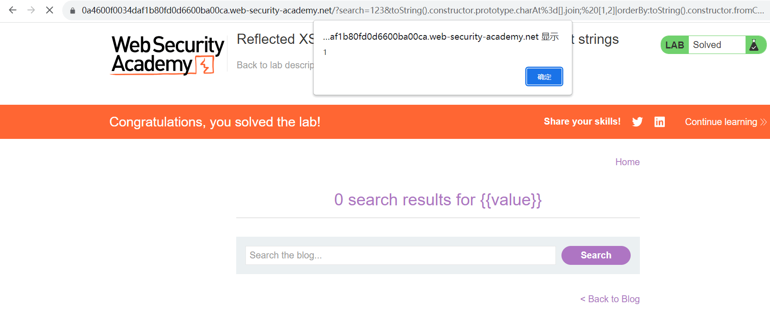Click the browser back arrow
The width and height of the screenshot is (770, 323).
tap(12, 10)
